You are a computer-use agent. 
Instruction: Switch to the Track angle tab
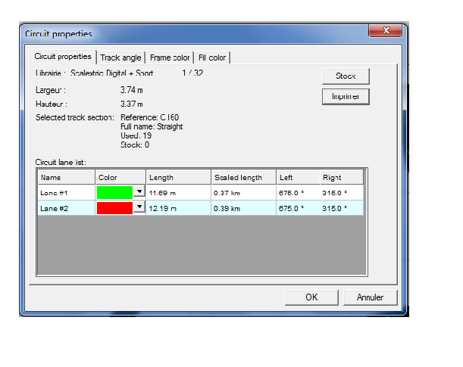[120, 58]
